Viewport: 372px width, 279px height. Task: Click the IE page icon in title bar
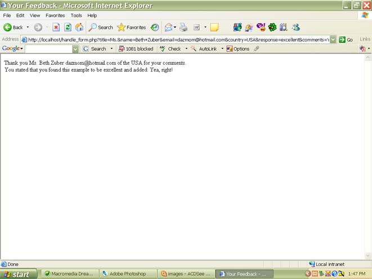click(3, 5)
